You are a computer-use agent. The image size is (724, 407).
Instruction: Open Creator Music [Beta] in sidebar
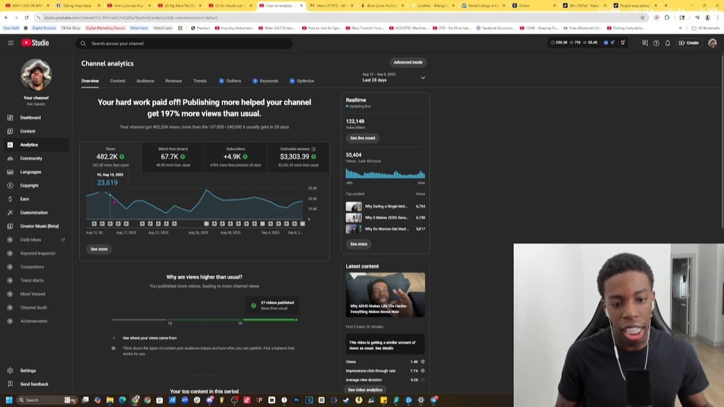[x=36, y=226]
